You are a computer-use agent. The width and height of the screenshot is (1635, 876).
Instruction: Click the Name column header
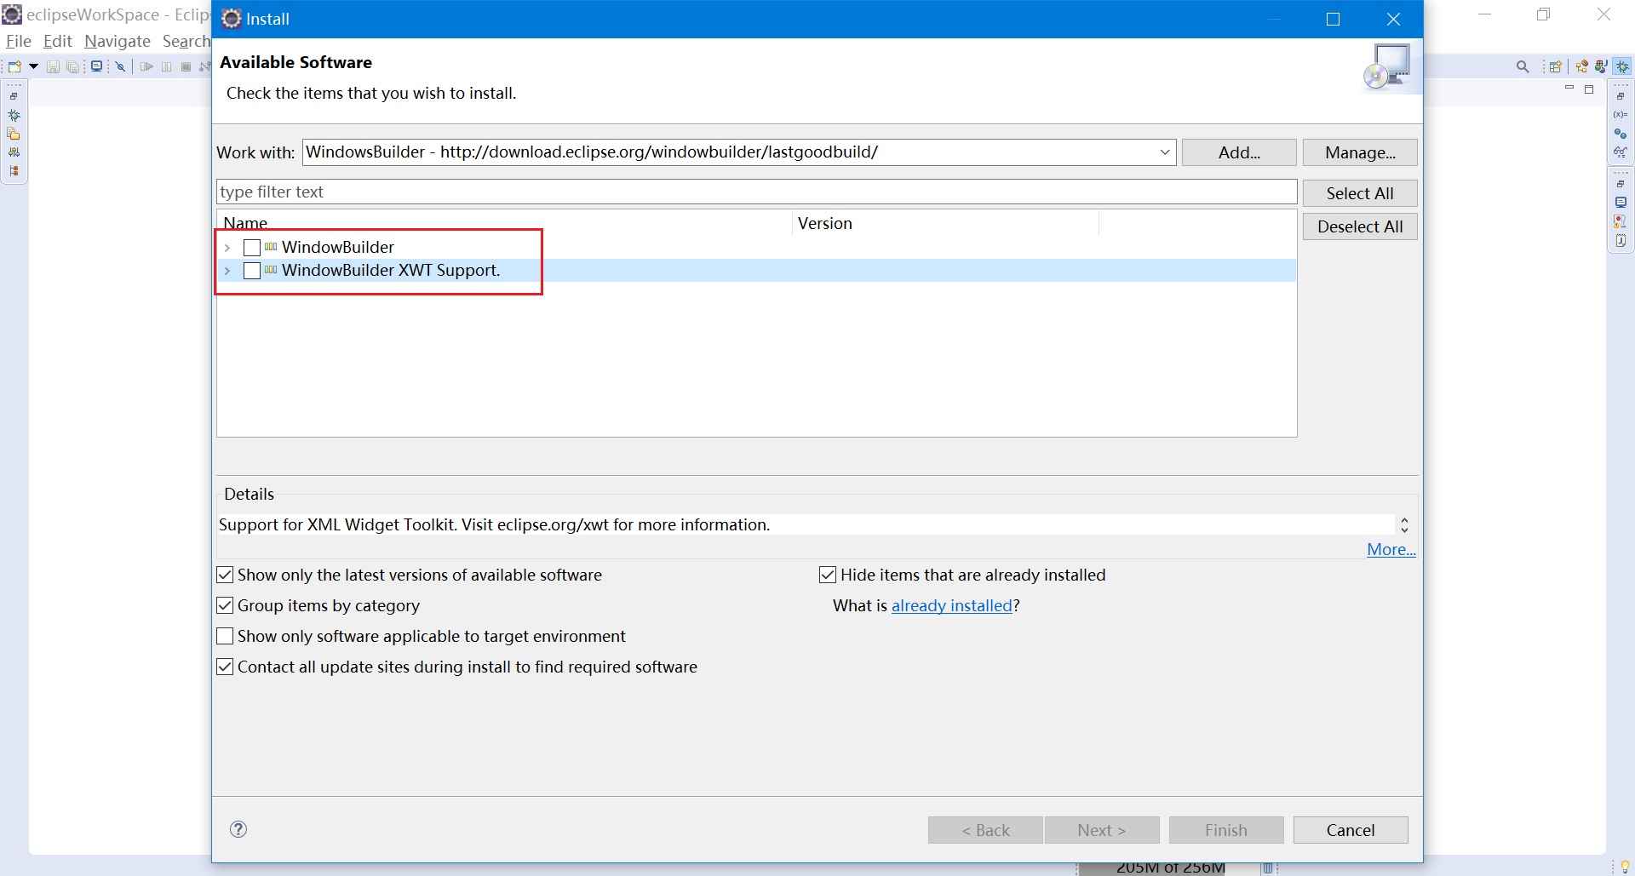click(x=505, y=223)
